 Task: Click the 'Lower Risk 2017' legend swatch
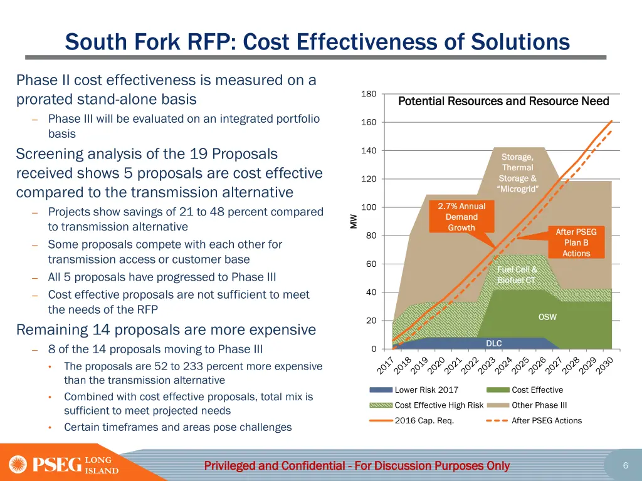(381, 390)
